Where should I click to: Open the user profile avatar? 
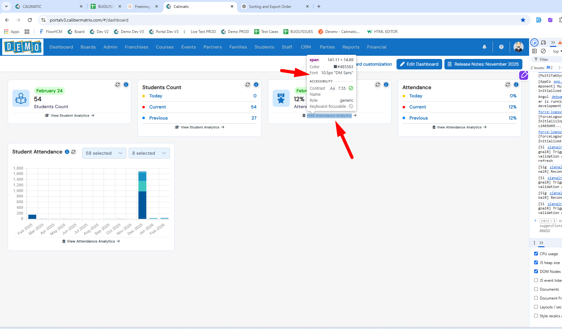click(519, 47)
